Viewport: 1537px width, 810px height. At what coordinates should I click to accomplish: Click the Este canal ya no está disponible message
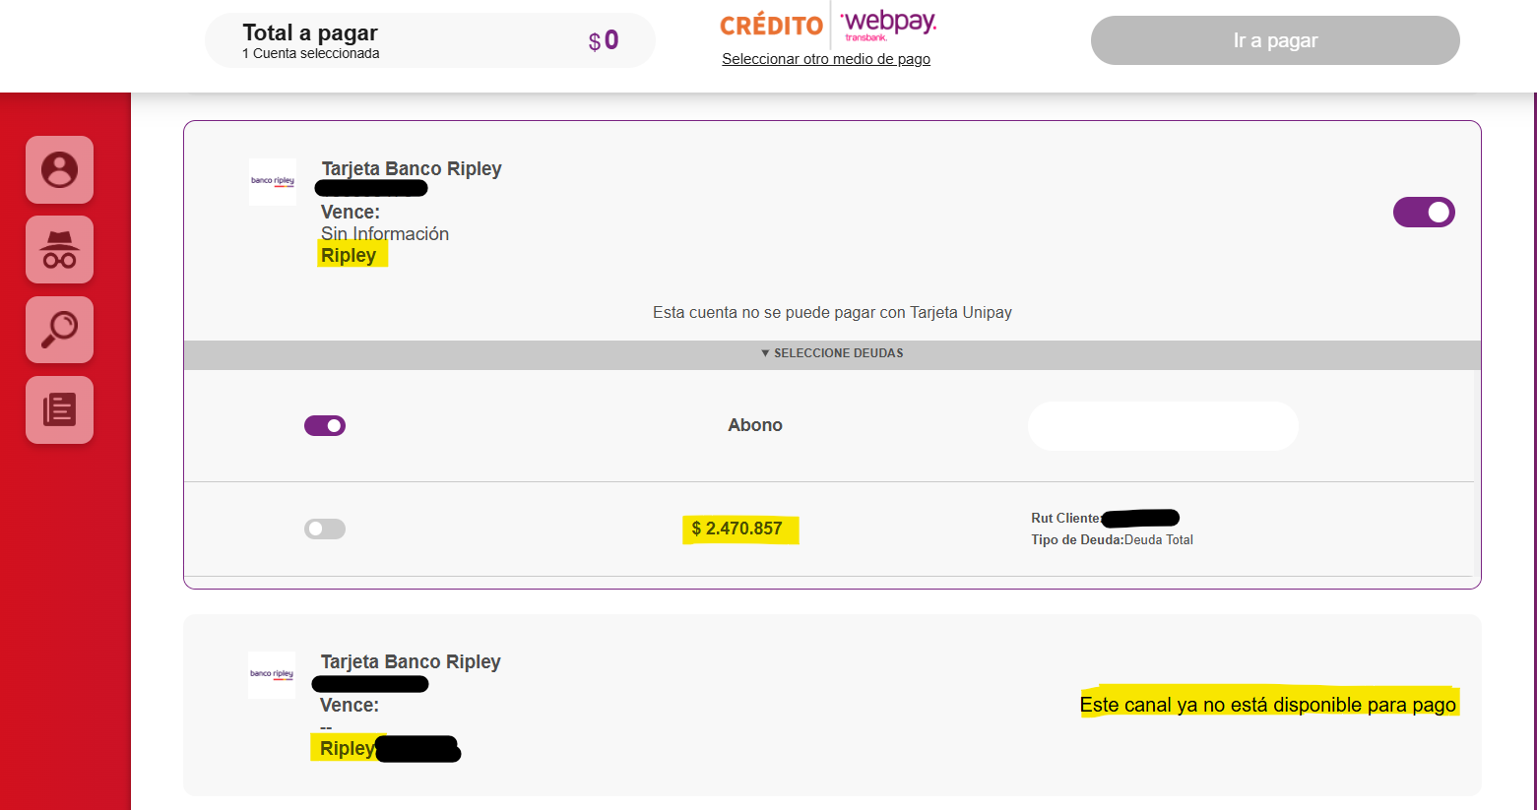[x=1268, y=705]
